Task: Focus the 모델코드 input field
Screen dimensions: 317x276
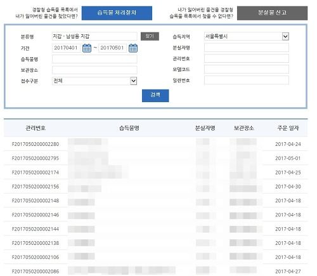Action: pyautogui.click(x=247, y=69)
